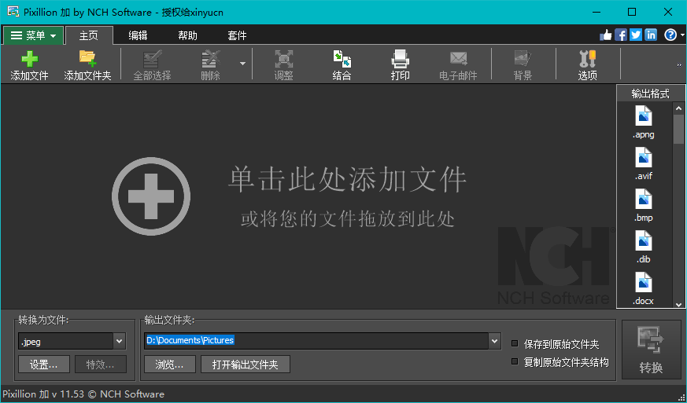Click the Print (打印) toolbar icon
This screenshot has height=403, width=687.
pos(400,65)
